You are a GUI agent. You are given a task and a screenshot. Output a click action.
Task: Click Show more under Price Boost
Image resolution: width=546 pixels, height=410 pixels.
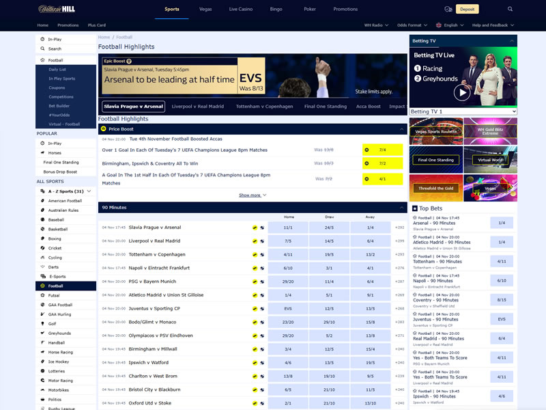(253, 195)
